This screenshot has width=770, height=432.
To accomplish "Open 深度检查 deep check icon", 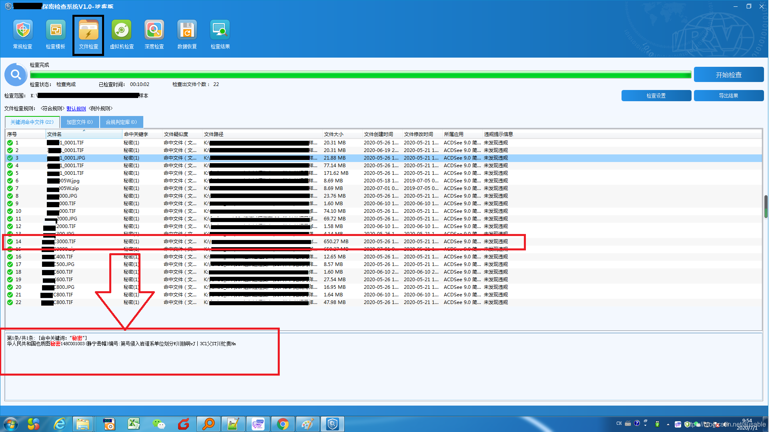I will [154, 34].
